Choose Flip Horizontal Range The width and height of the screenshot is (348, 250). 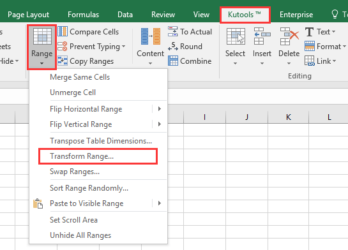pos(98,109)
